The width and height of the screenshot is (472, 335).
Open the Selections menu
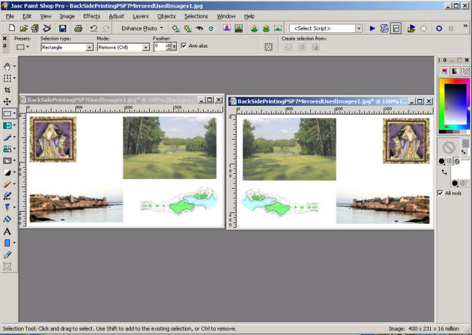tap(196, 16)
